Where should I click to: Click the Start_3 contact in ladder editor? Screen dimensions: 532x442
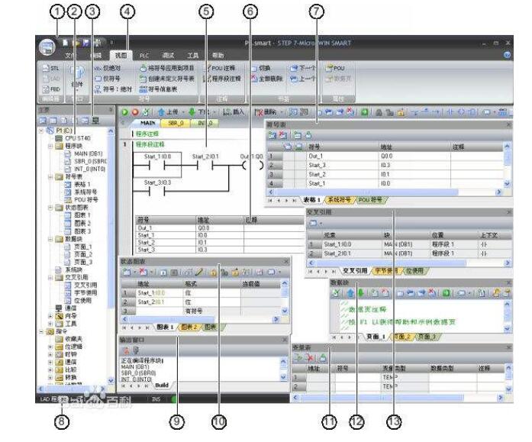[x=156, y=192]
